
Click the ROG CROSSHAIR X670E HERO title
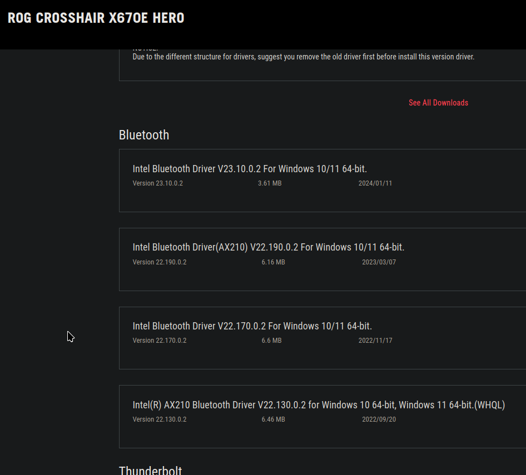[x=96, y=18]
